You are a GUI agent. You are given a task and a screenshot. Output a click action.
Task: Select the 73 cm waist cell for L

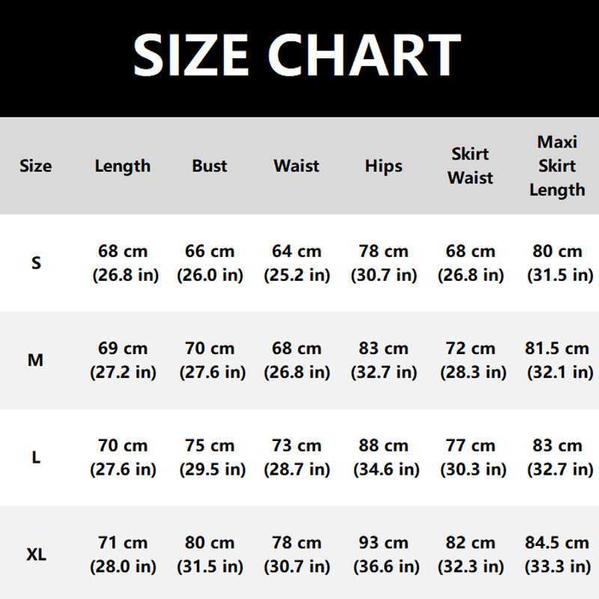pos(297,457)
